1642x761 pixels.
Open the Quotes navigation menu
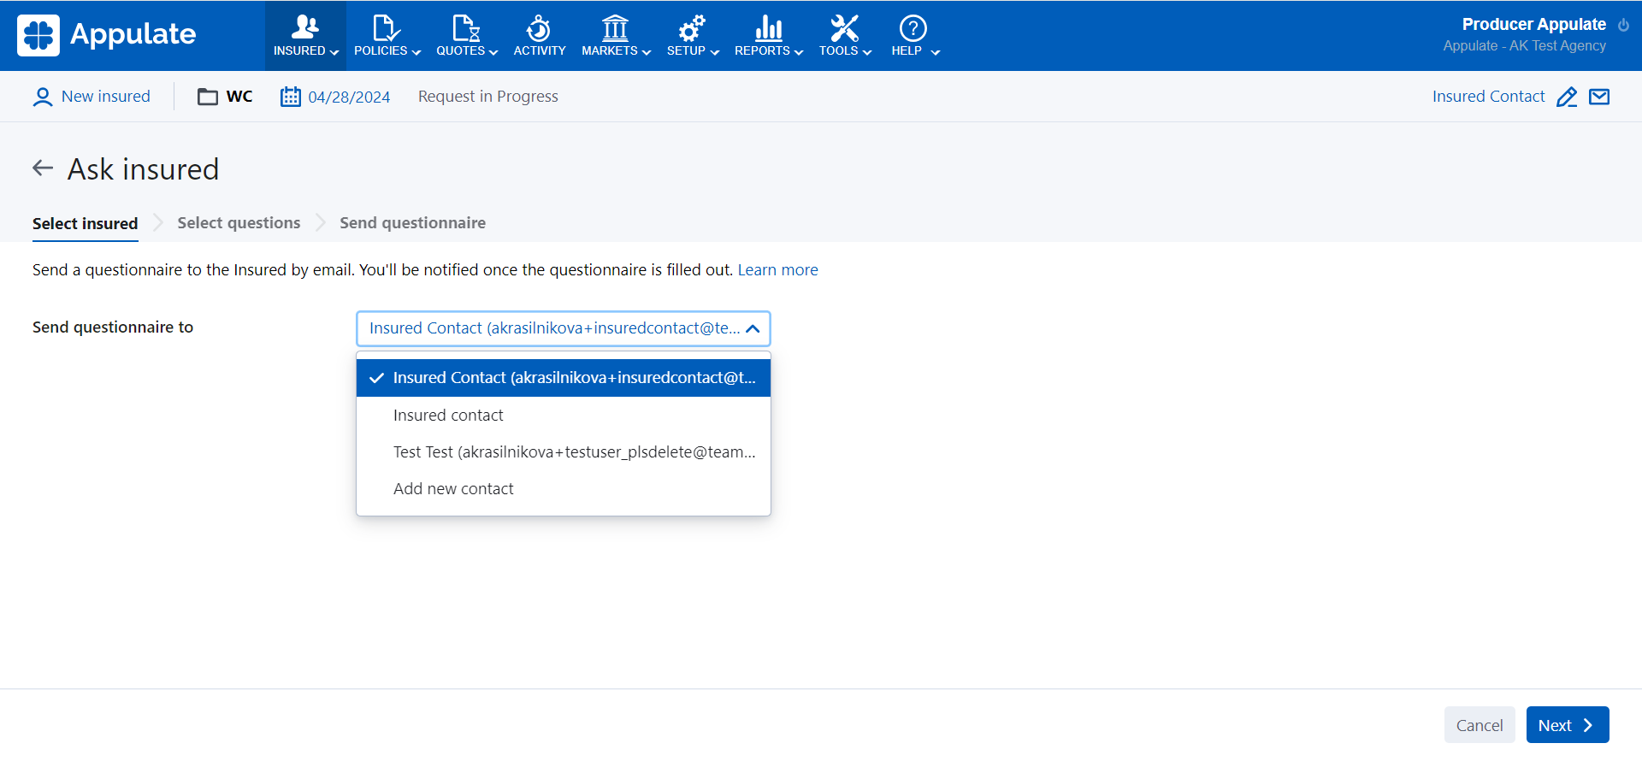[x=466, y=36]
